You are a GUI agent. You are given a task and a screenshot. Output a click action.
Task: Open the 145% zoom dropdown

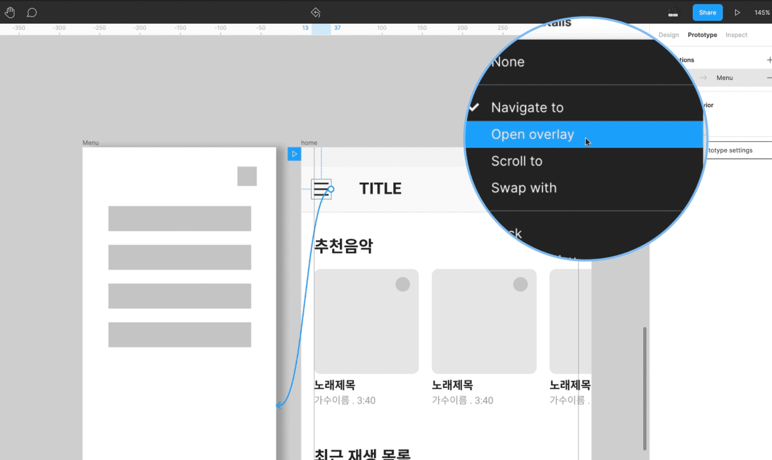(x=762, y=12)
